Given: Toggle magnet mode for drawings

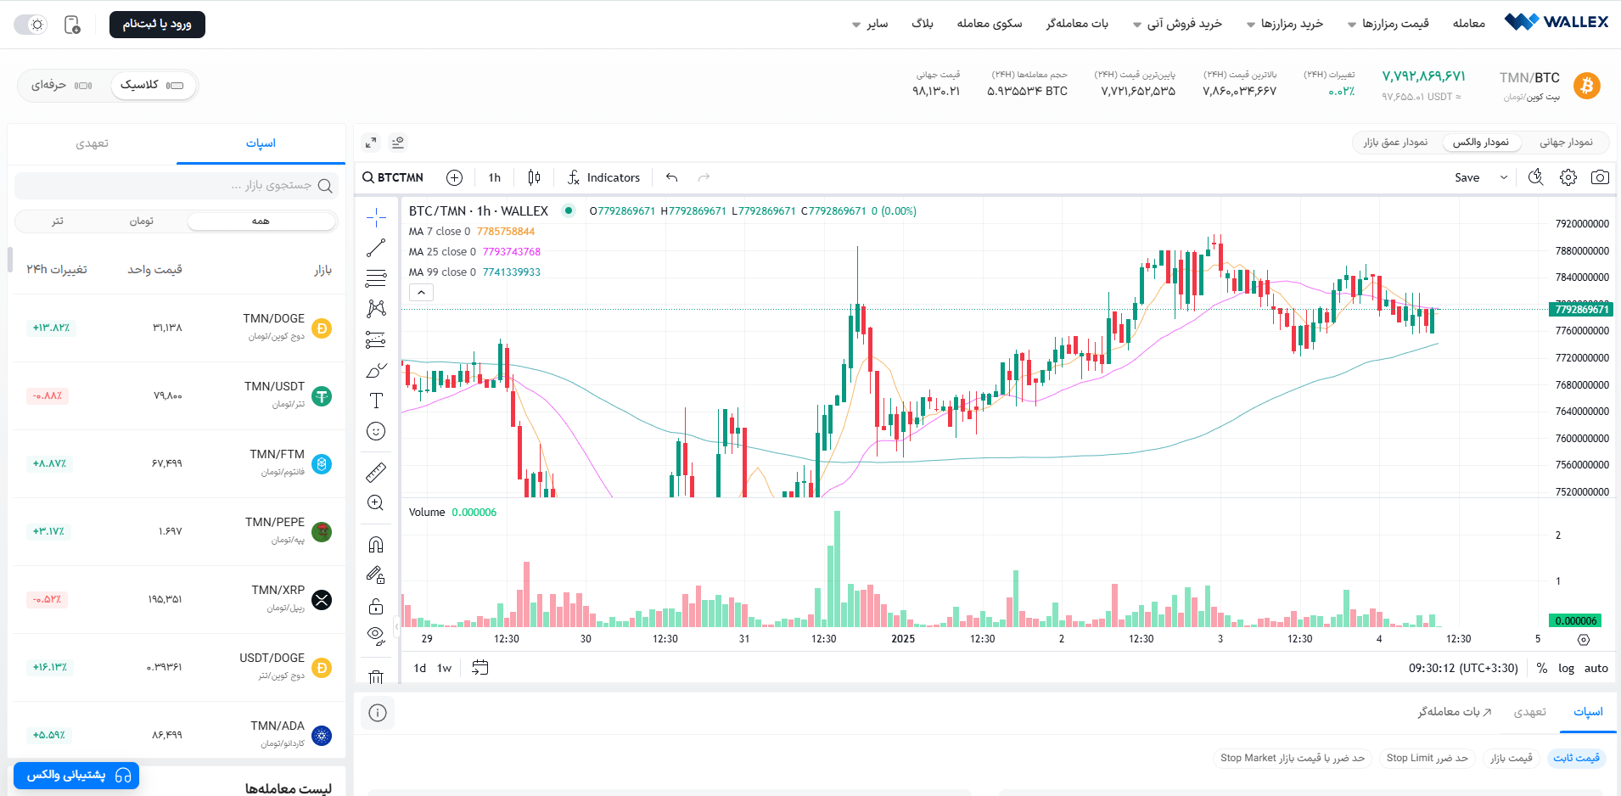Looking at the screenshot, I should pos(376,545).
